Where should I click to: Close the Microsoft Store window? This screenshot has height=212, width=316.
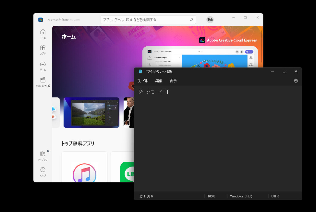pos(257,18)
